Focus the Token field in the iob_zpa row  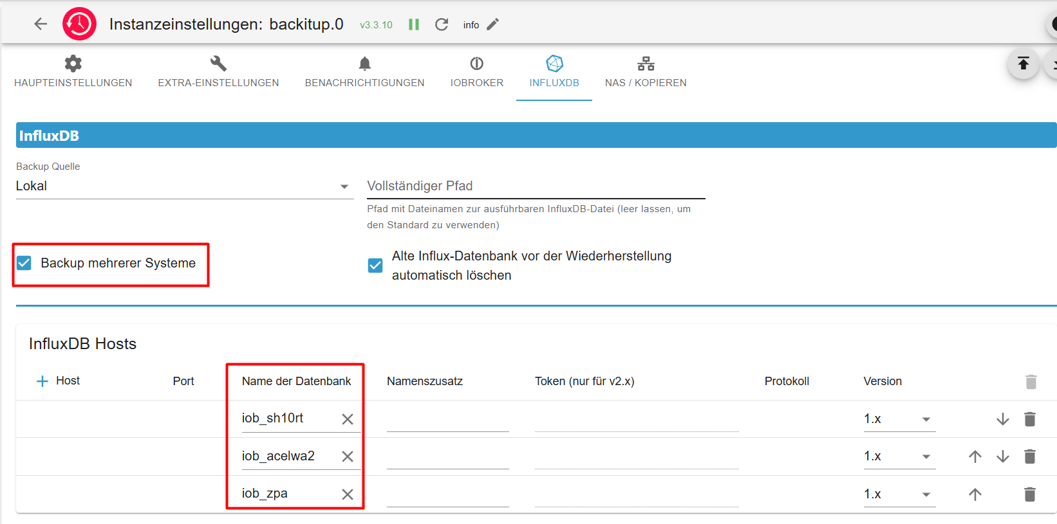637,494
